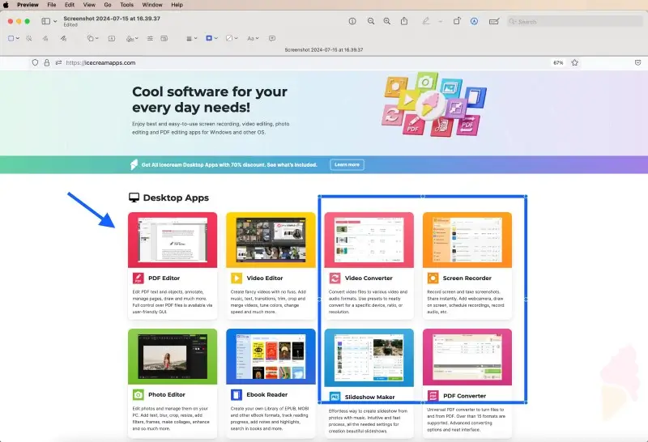Viewport: 648px width, 442px height.
Task: Click the Zoom In magnifier icon
Action: tap(387, 21)
